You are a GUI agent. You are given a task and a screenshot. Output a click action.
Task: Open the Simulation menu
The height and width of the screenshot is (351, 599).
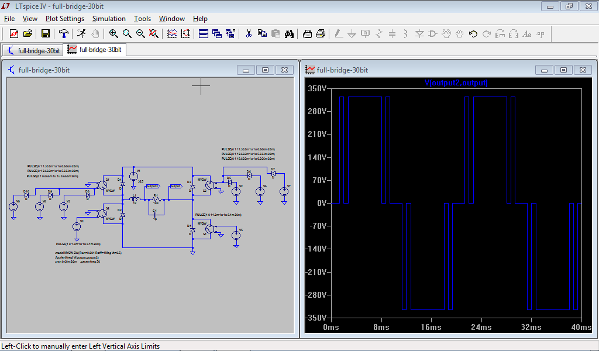(109, 19)
